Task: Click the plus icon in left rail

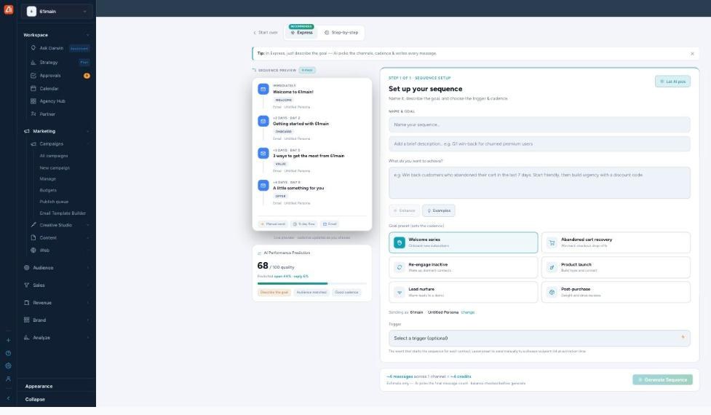Action: (8, 340)
